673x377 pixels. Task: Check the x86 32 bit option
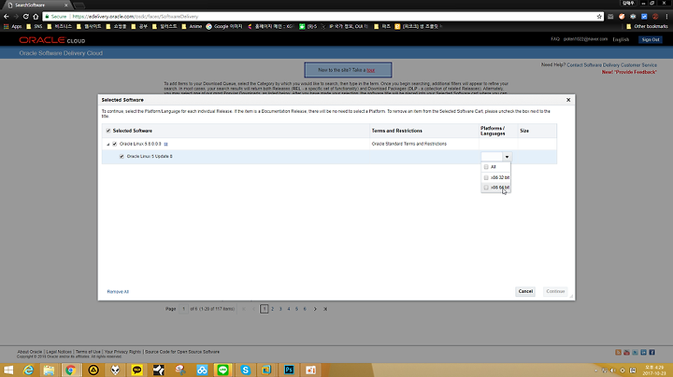point(486,177)
